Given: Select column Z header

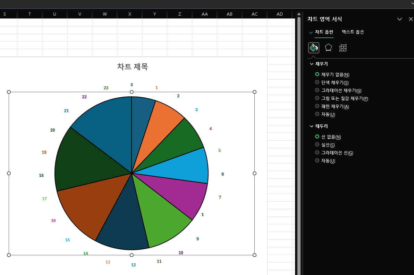Looking at the screenshot, I should pos(180,14).
